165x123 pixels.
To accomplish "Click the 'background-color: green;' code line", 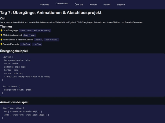I will [x=18, y=90].
